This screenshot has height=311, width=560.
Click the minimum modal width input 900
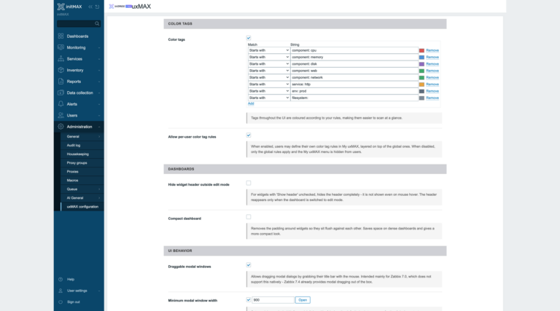coord(273,300)
